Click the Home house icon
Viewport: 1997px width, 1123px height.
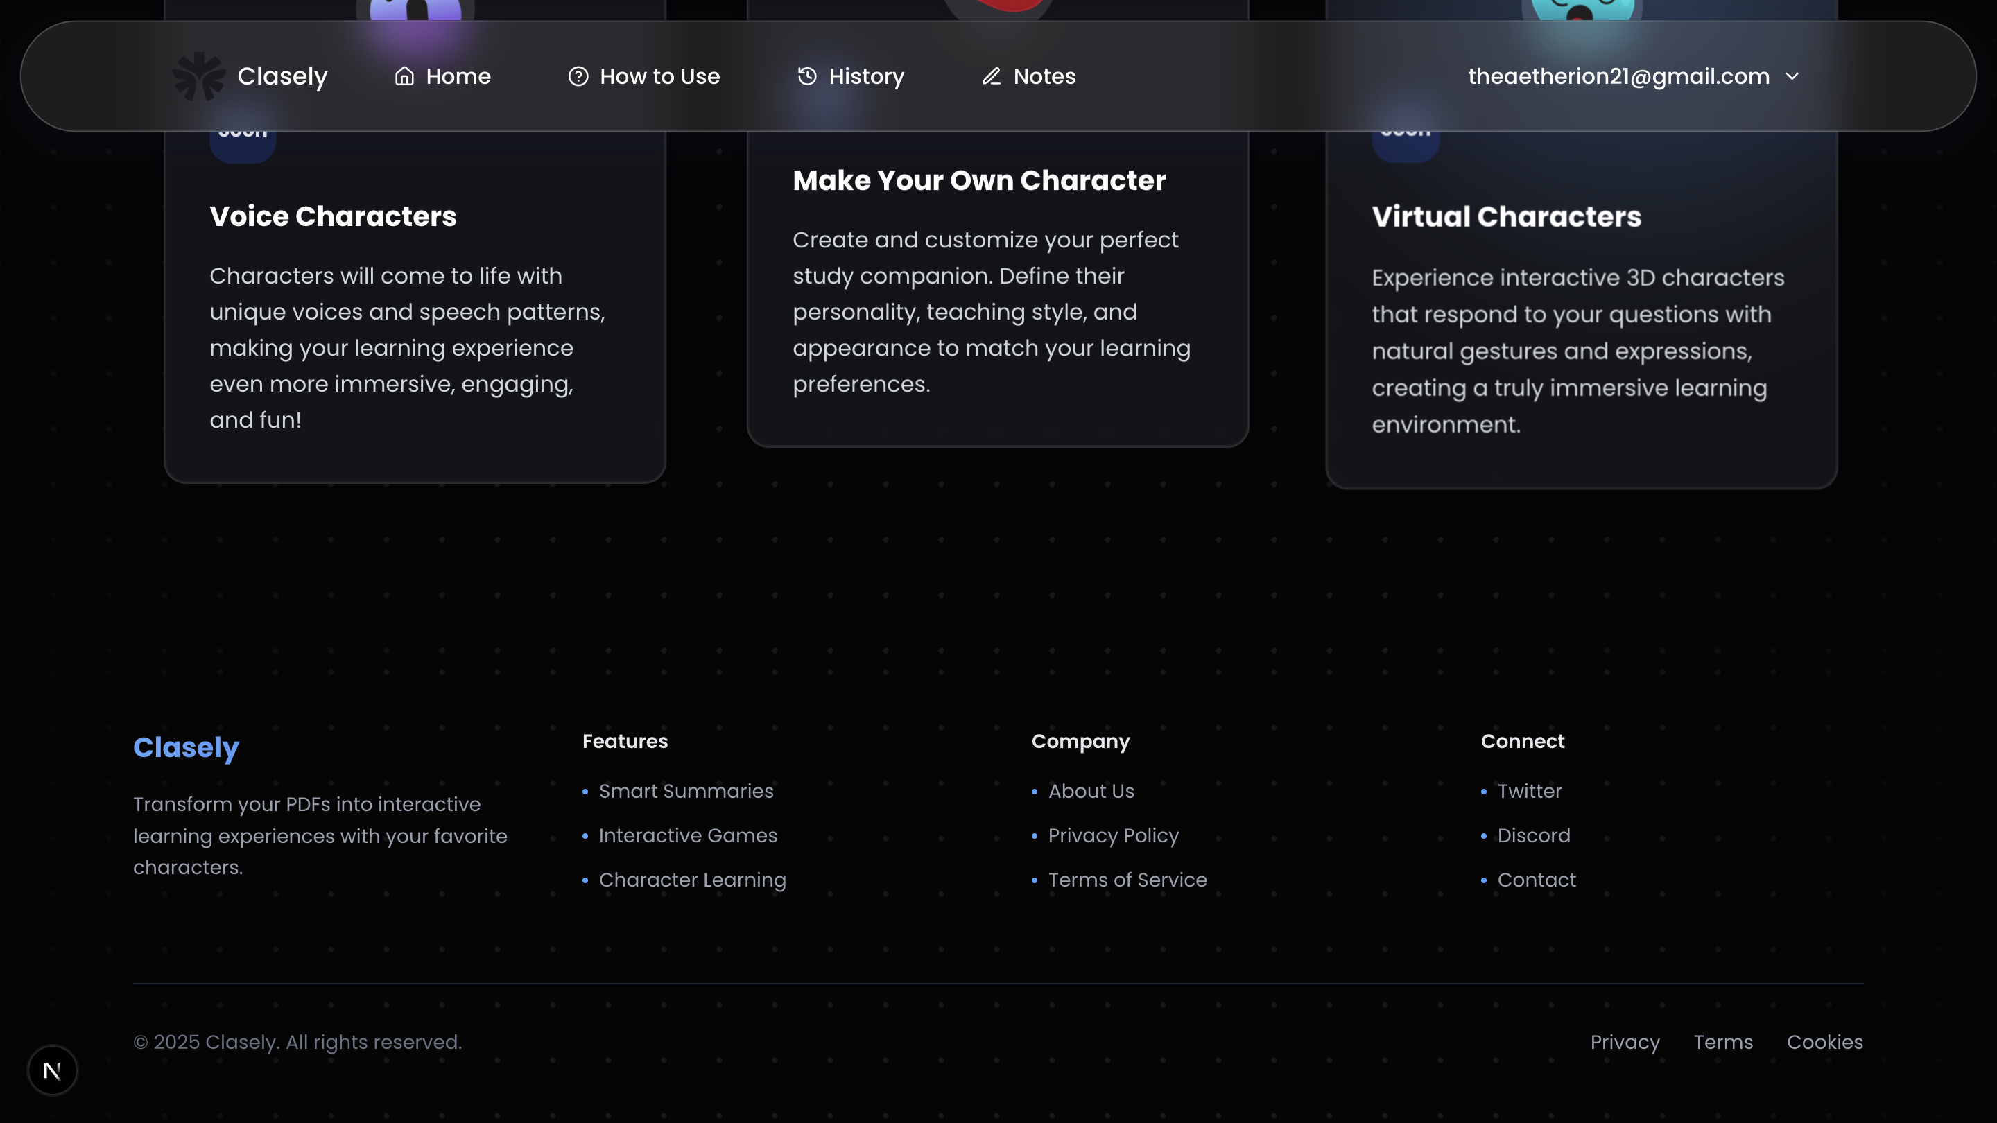pyautogui.click(x=405, y=76)
